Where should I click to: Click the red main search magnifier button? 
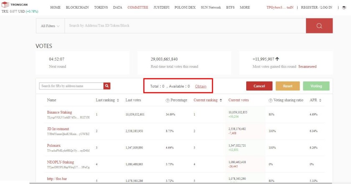pos(319,26)
